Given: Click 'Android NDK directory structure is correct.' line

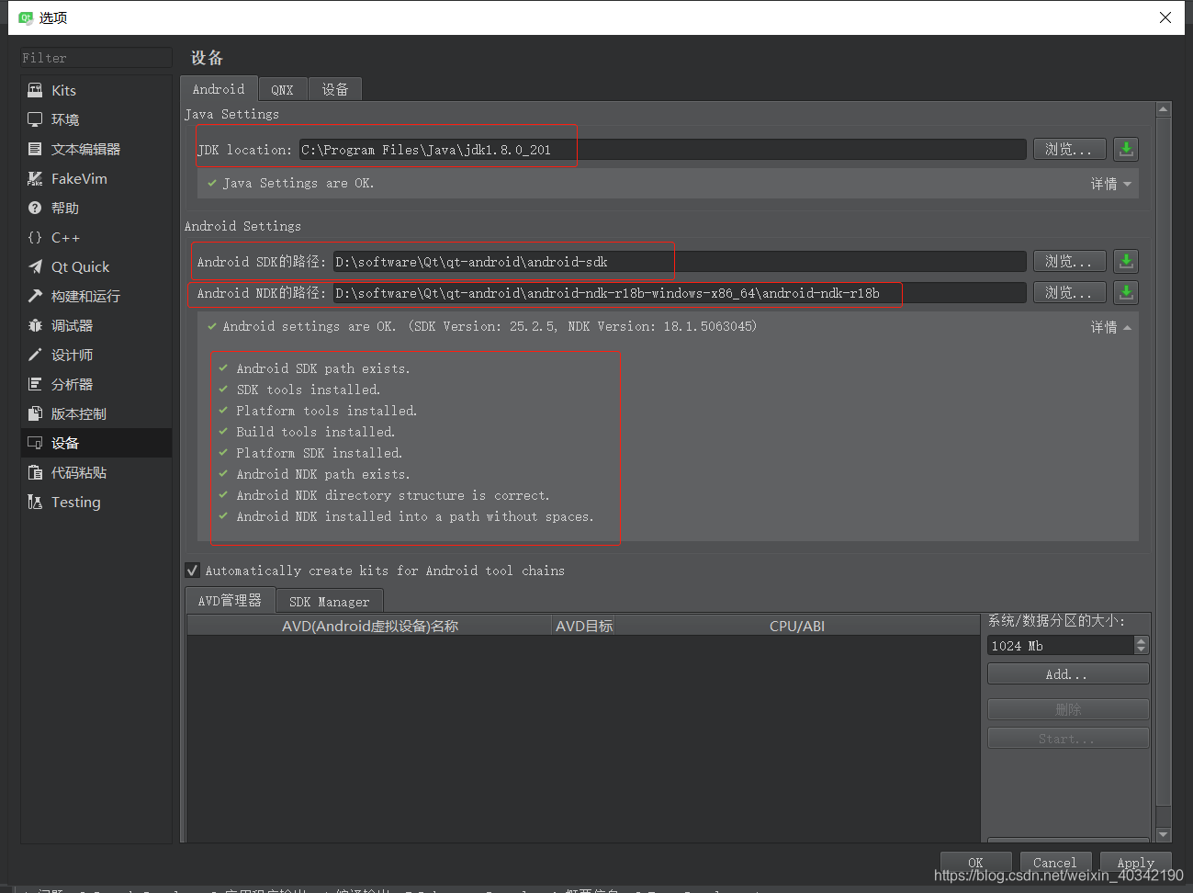Looking at the screenshot, I should pos(393,495).
